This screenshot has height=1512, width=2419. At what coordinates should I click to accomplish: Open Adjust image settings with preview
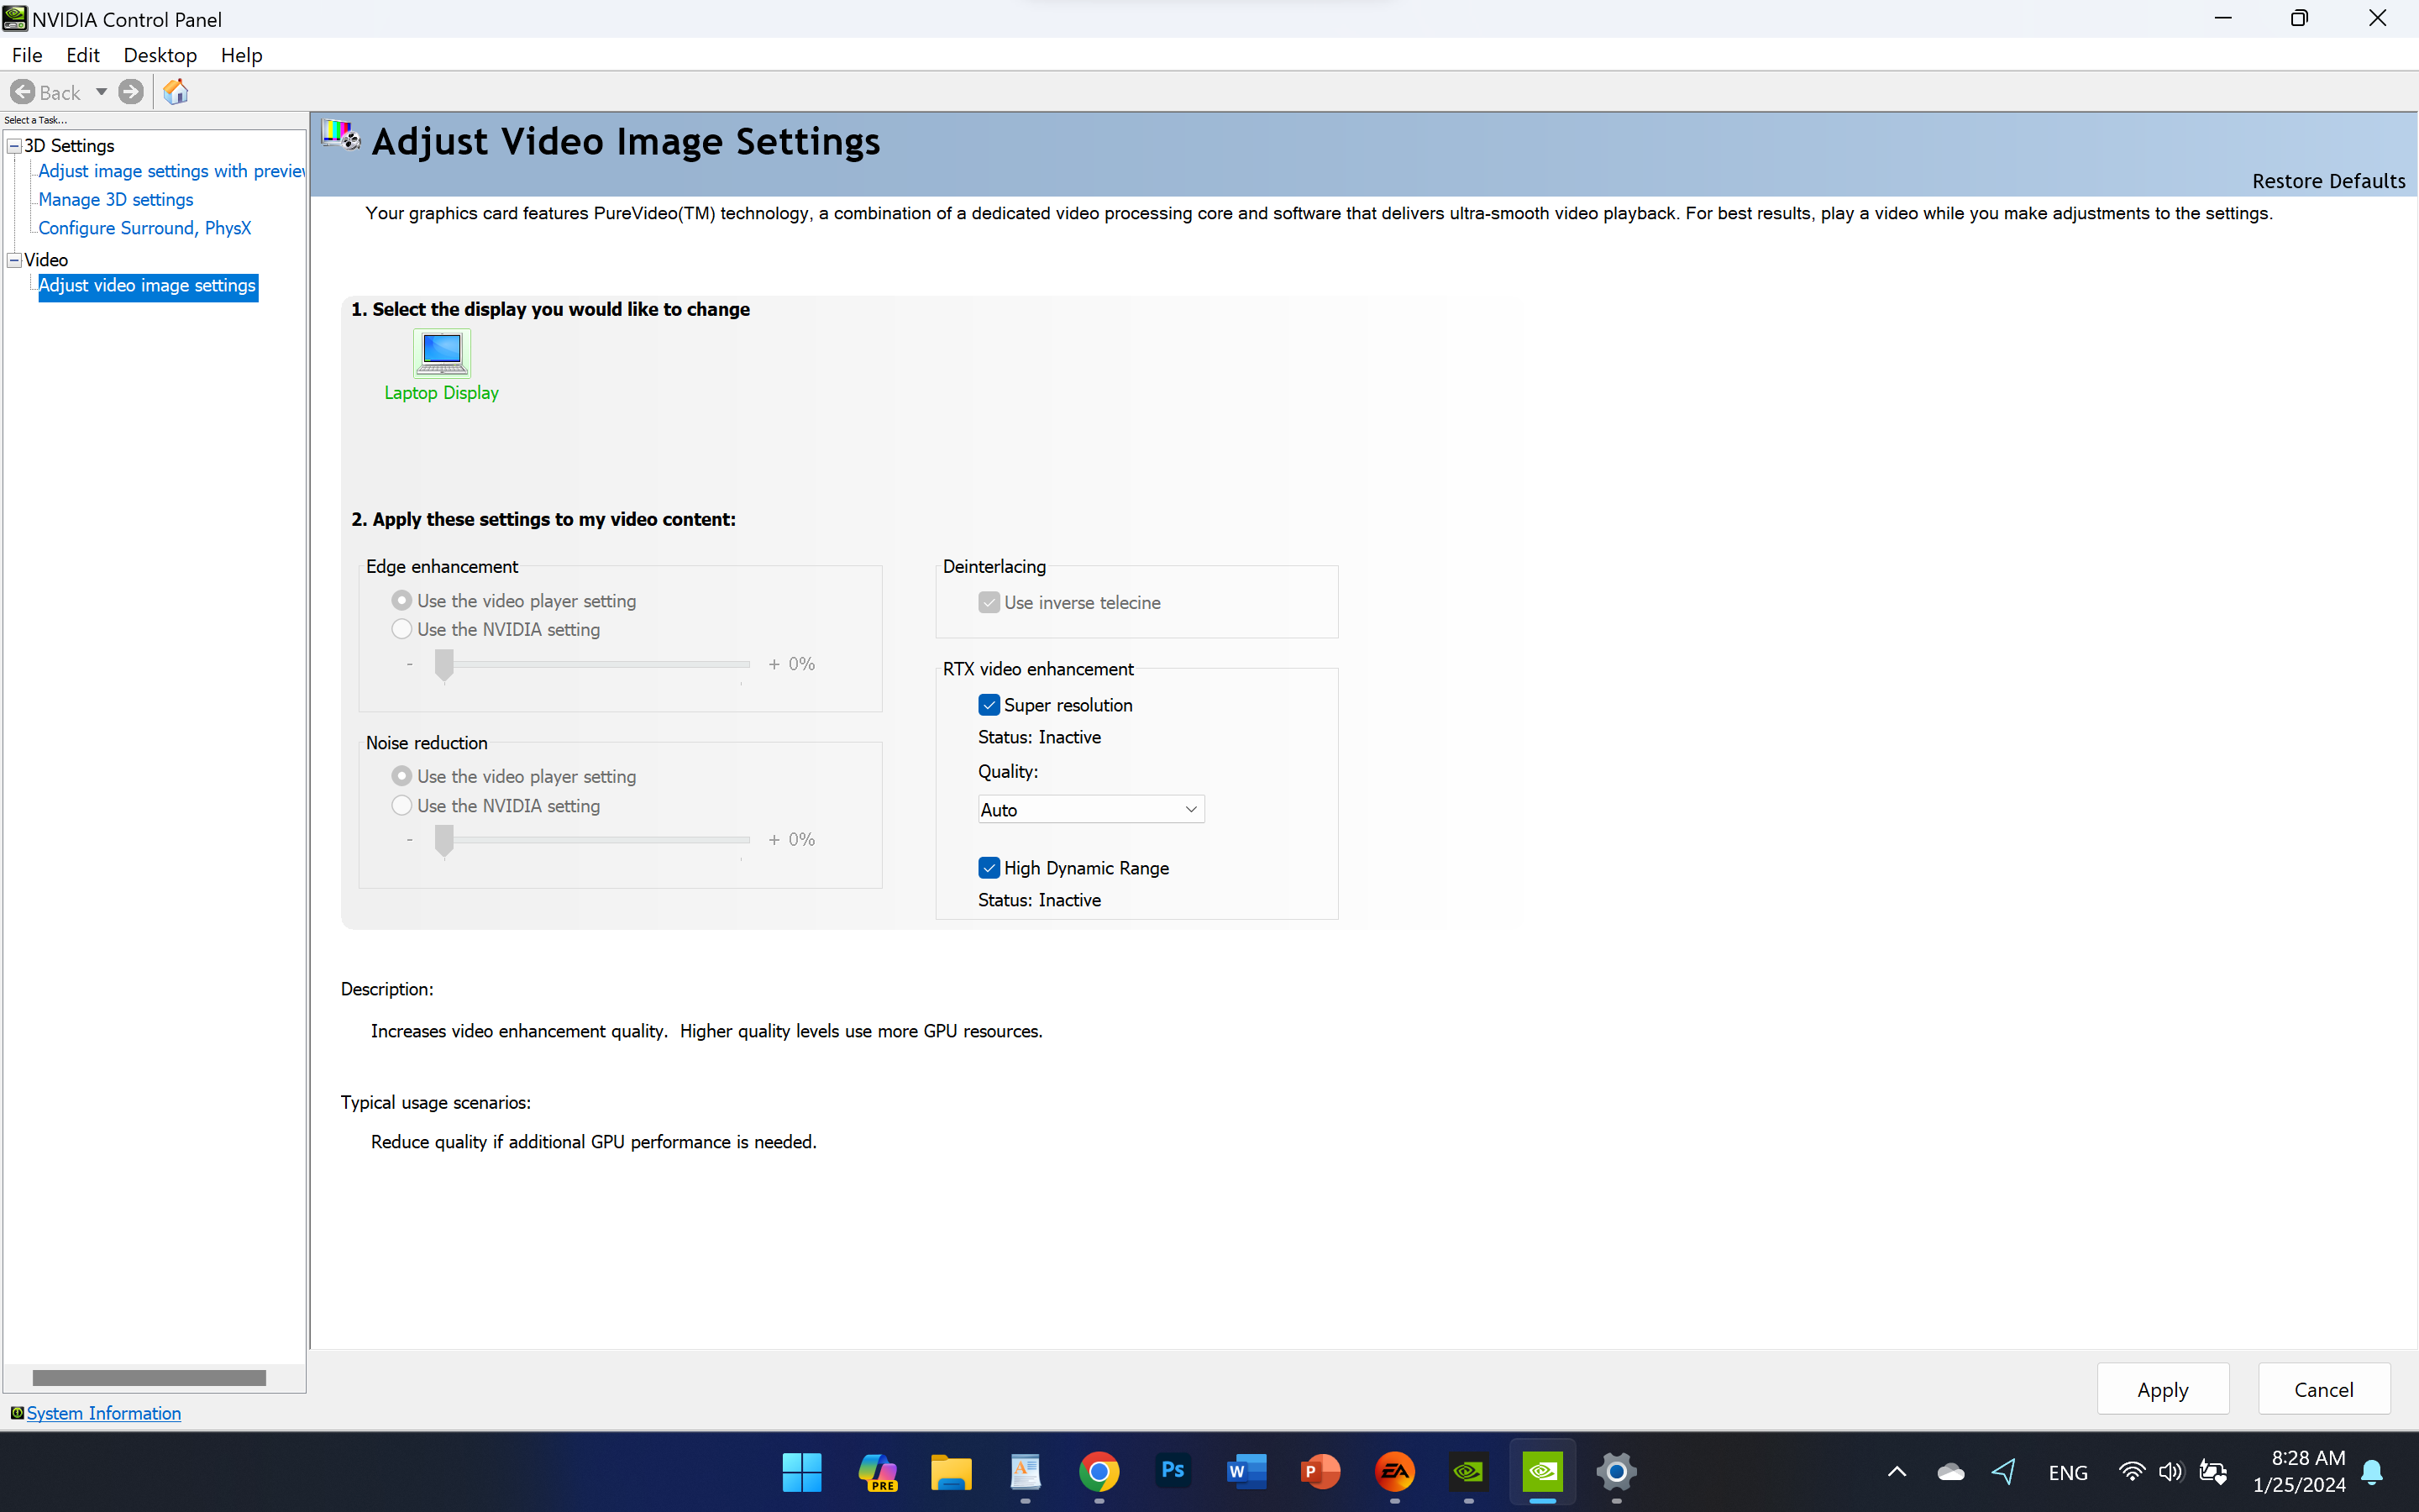[x=171, y=171]
